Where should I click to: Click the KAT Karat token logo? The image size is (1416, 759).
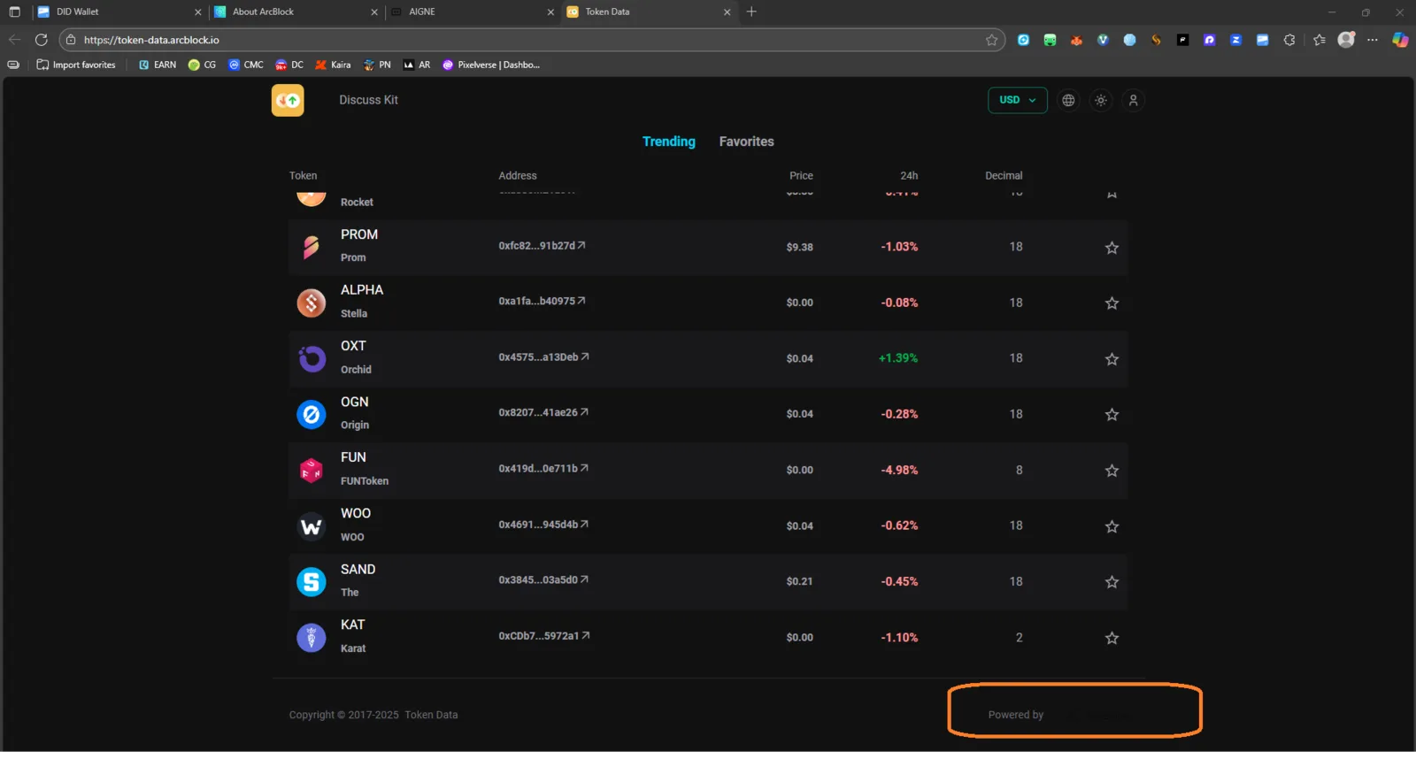(311, 637)
